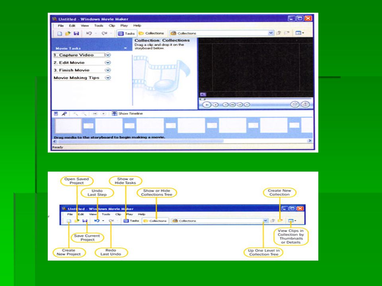Open Play menu in upper window
Image resolution: width=382 pixels, height=286 pixels.
(x=124, y=25)
